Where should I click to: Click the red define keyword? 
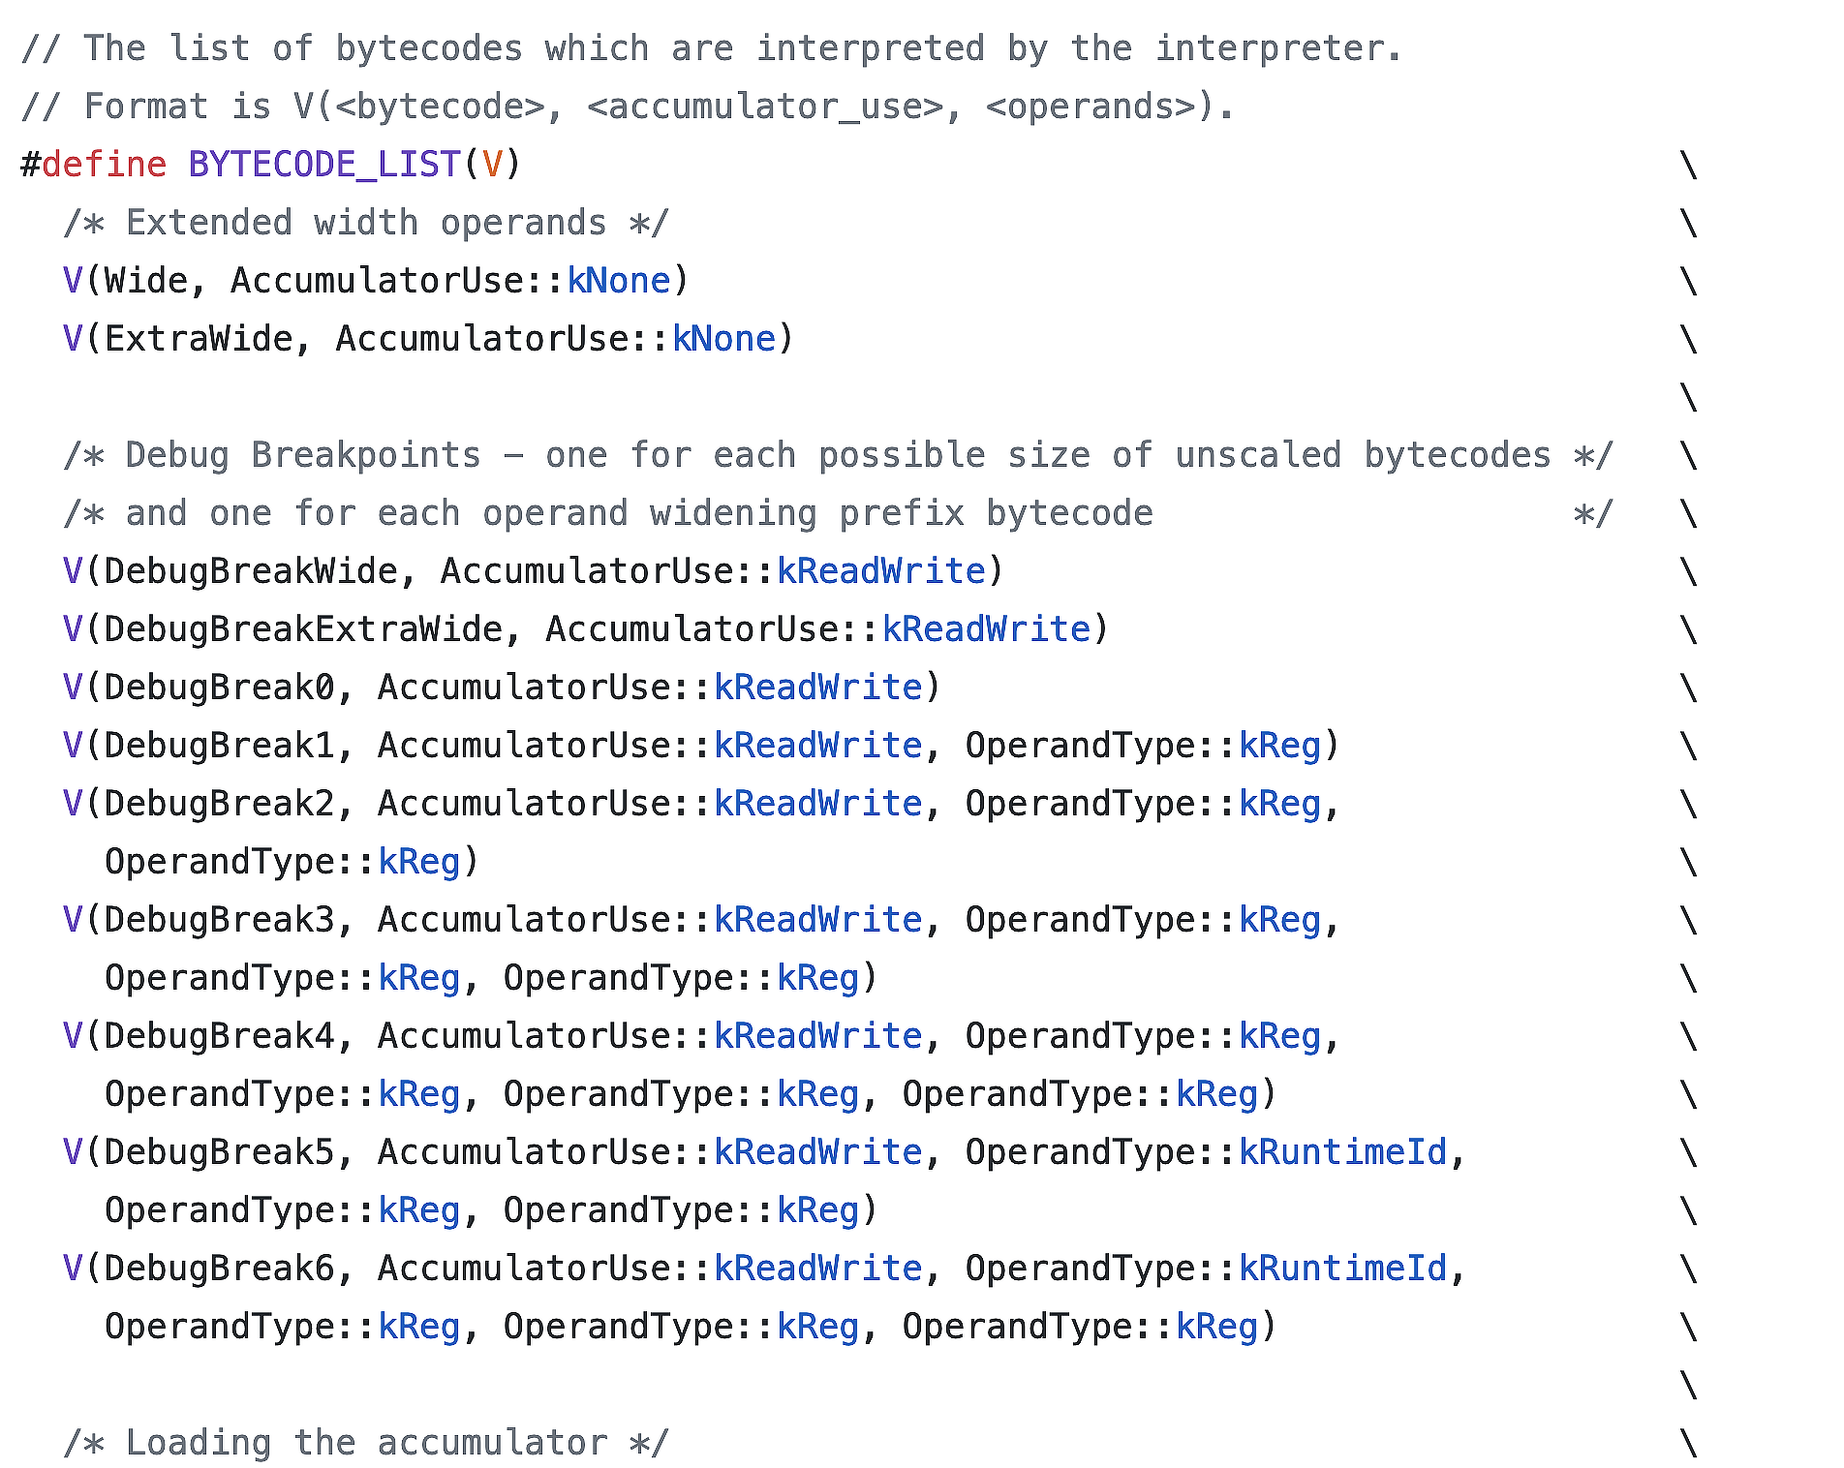[x=104, y=165]
